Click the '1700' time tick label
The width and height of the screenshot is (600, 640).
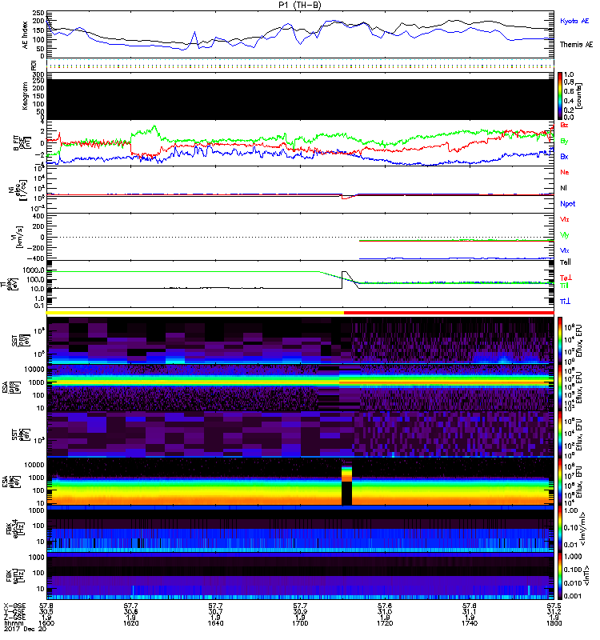pos(300,623)
